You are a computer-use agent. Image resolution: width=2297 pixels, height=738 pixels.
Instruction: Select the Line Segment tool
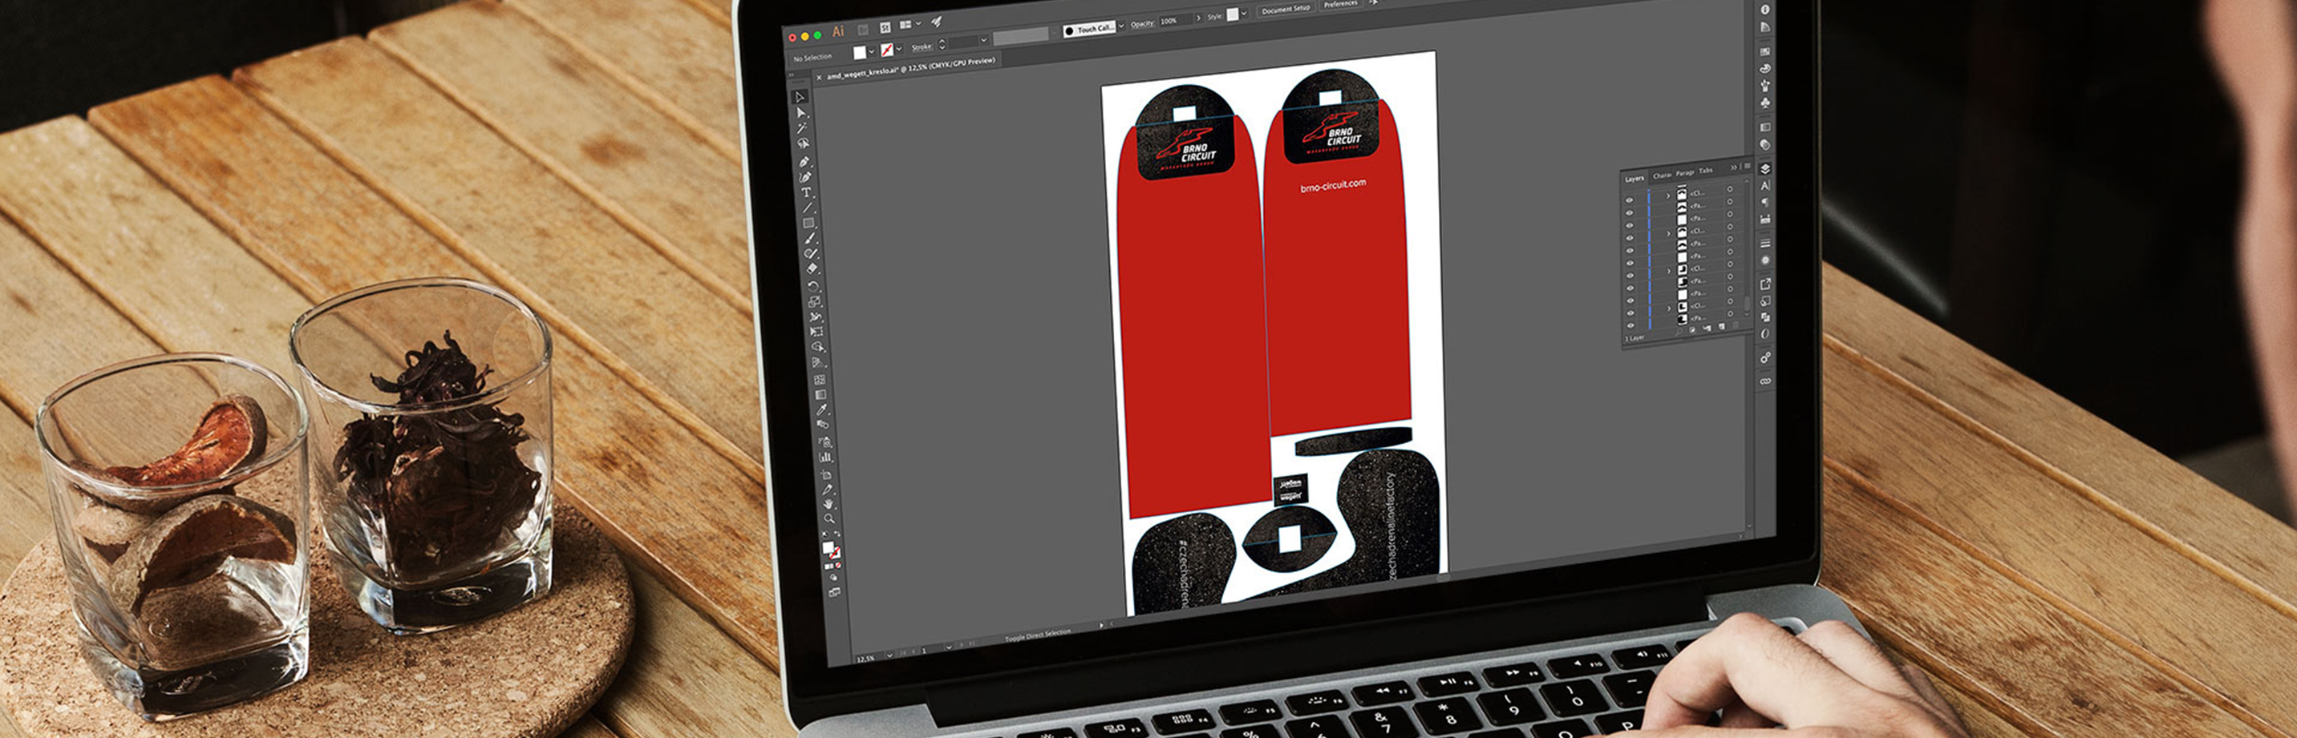[x=808, y=208]
